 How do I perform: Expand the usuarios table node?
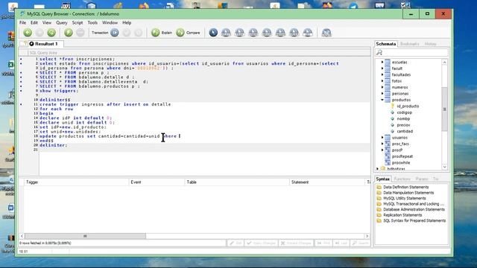click(x=382, y=138)
